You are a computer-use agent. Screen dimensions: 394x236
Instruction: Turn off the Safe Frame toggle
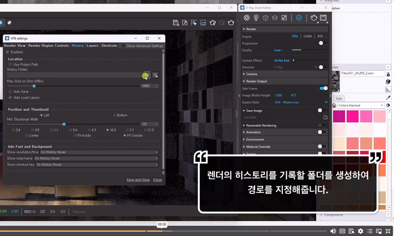[x=323, y=88]
